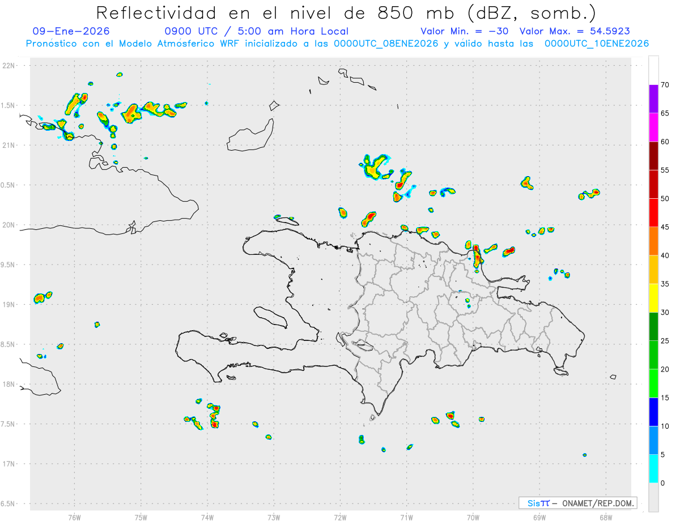Click the 'Valor Min. = -30' text
The image size is (680, 525).
click(x=465, y=31)
